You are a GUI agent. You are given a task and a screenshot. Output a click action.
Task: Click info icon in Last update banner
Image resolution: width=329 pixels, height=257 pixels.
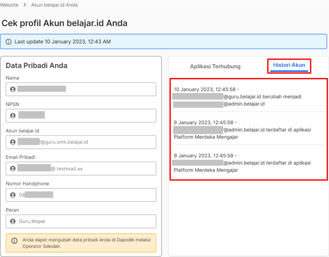(x=9, y=42)
